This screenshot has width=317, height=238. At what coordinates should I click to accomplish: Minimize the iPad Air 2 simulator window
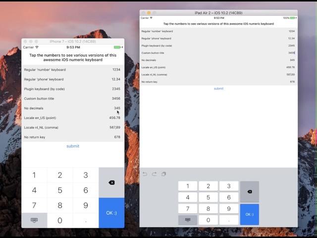(149, 13)
